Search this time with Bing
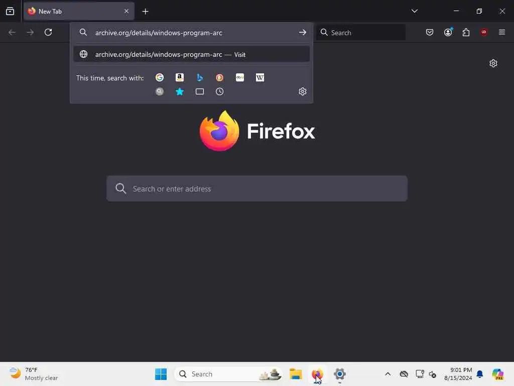This screenshot has width=514, height=386. 200,77
